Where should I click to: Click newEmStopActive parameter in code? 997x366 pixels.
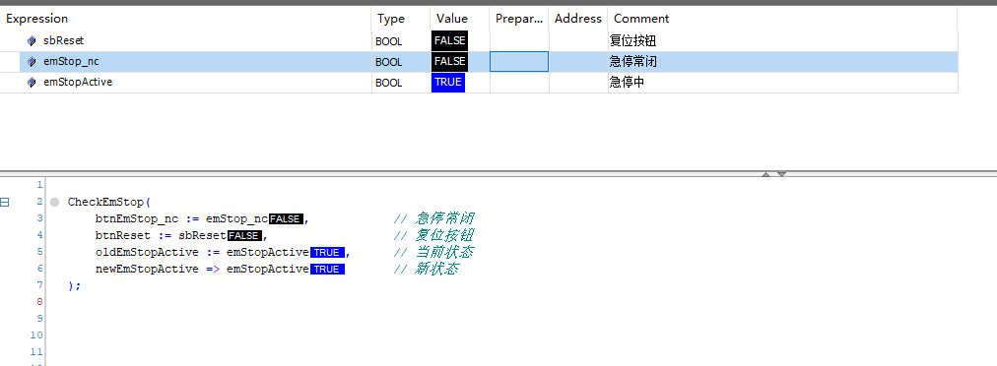(147, 269)
